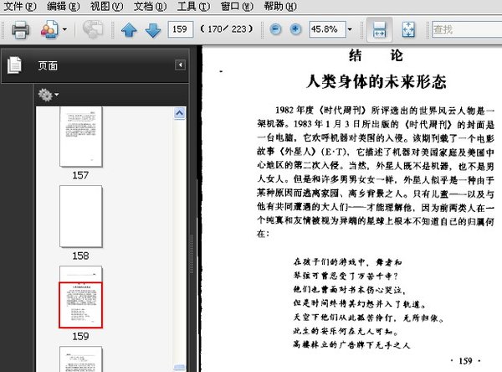Select page 157 thumbnail
Image resolution: width=502 pixels, height=372 pixels.
(80, 140)
